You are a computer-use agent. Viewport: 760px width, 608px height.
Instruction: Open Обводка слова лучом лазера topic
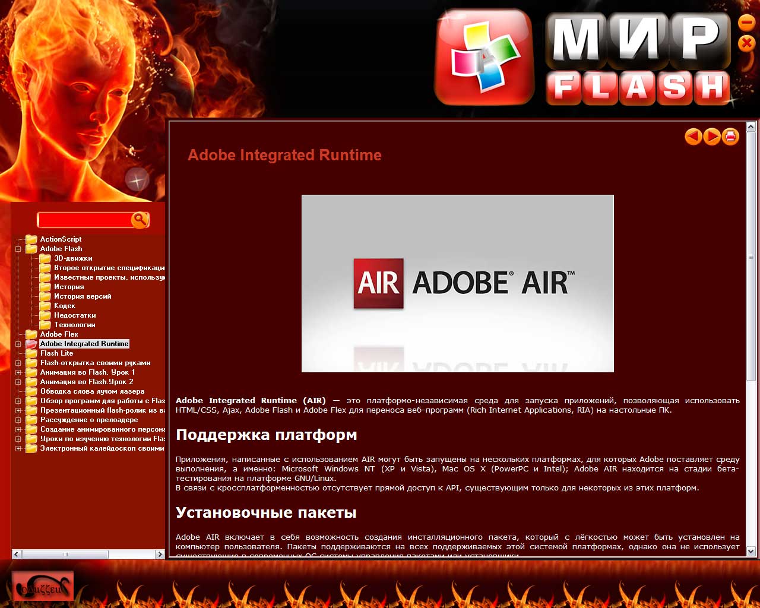coord(92,391)
